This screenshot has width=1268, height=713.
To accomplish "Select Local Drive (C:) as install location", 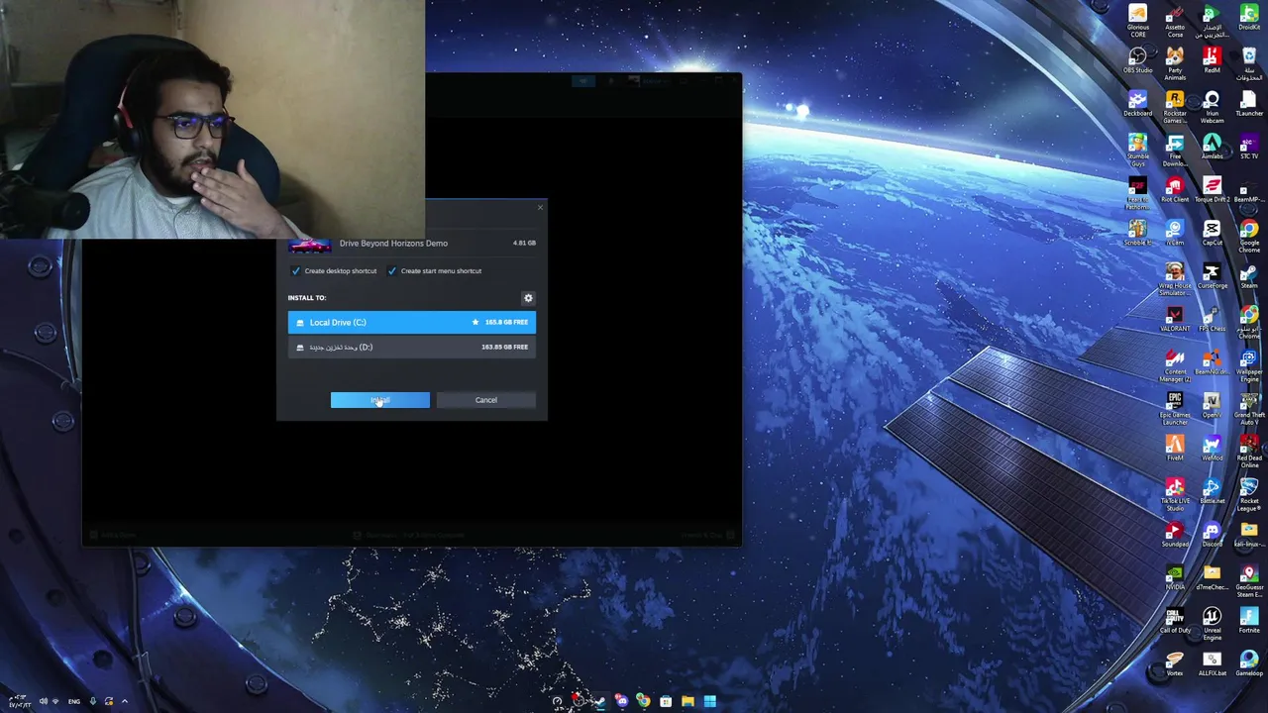I will [x=411, y=322].
